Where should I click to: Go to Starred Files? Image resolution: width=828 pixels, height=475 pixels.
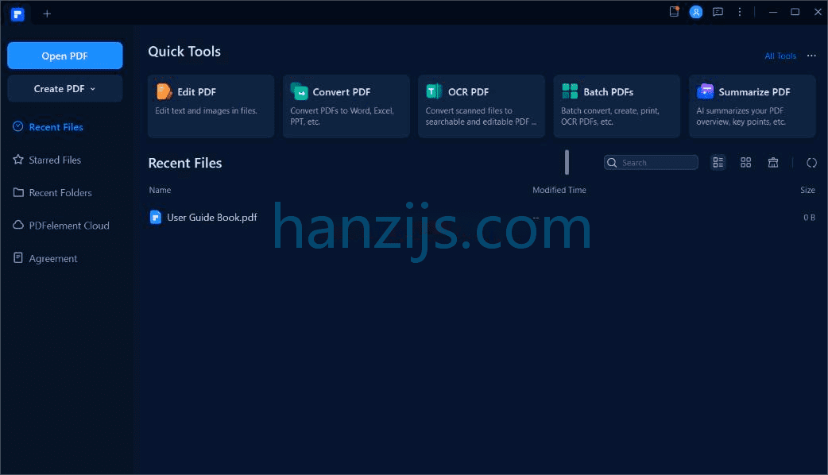coord(55,160)
